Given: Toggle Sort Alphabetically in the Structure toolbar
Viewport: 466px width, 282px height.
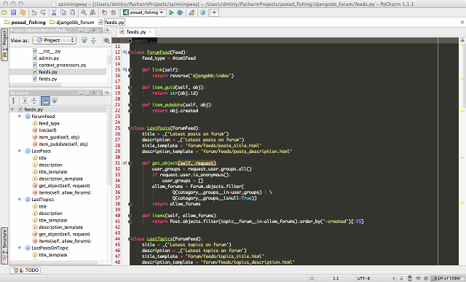Looking at the screenshot, I should point(13,101).
